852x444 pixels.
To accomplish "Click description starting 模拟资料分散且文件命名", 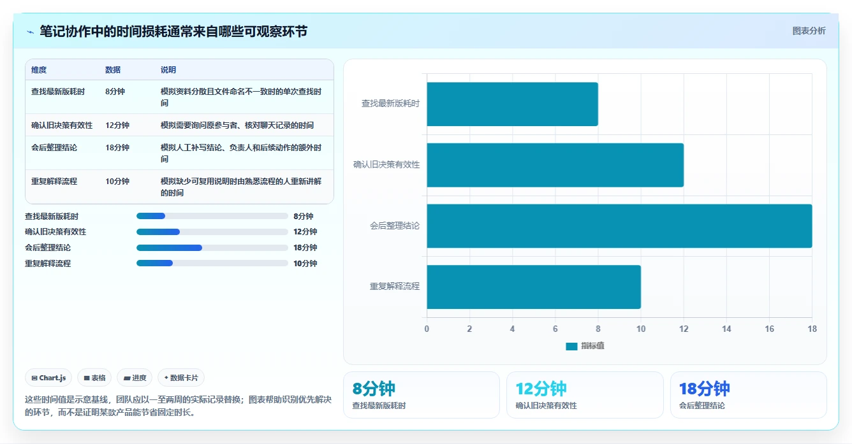I will 241,97.
